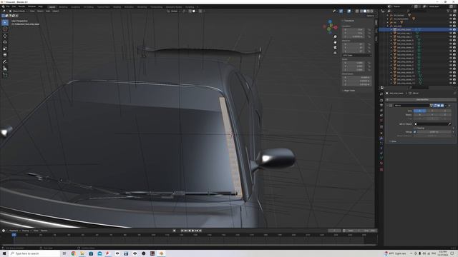The width and height of the screenshot is (458, 257).
Task: Select the Move tool
Action: coord(5,36)
